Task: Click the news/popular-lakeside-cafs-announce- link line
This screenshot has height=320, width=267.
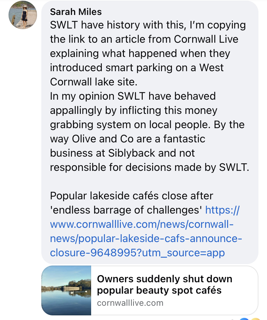Action: [146, 238]
